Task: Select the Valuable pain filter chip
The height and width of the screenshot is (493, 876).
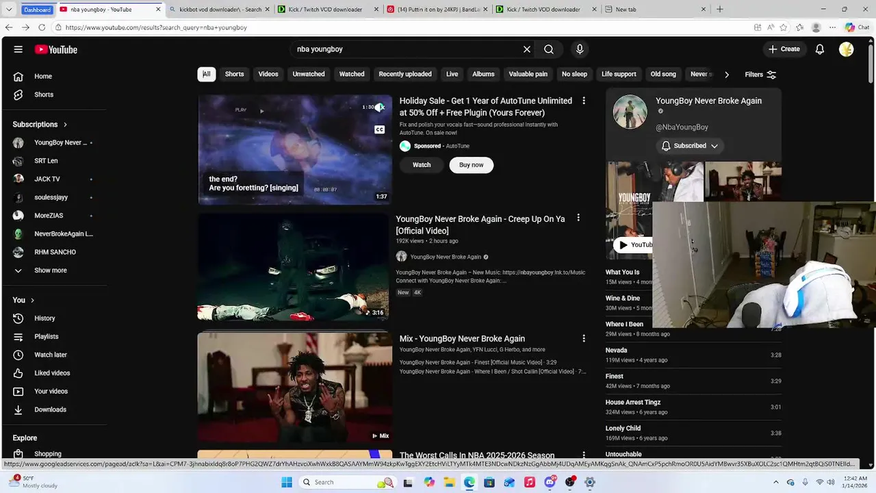Action: (528, 74)
